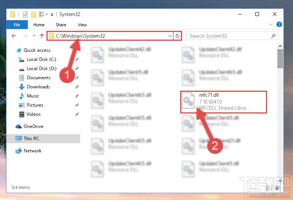Open Documents in the sidebar
The width and height of the screenshot is (293, 200).
pos(39,78)
